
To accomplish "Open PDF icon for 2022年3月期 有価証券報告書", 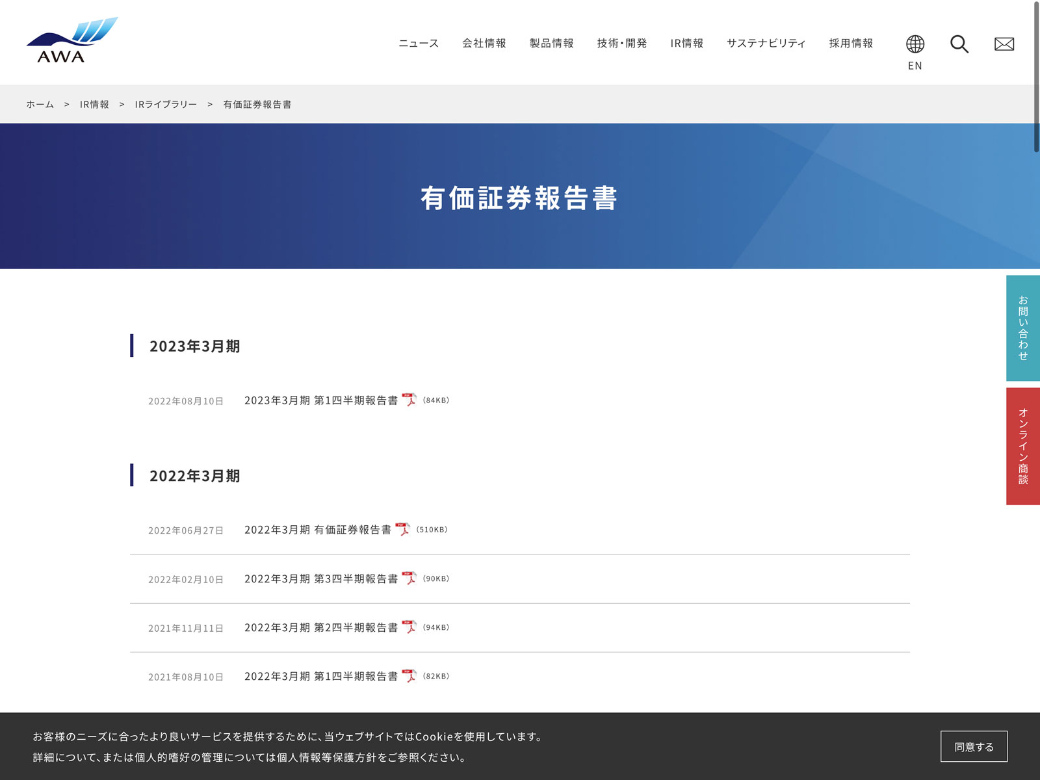I will 402,529.
